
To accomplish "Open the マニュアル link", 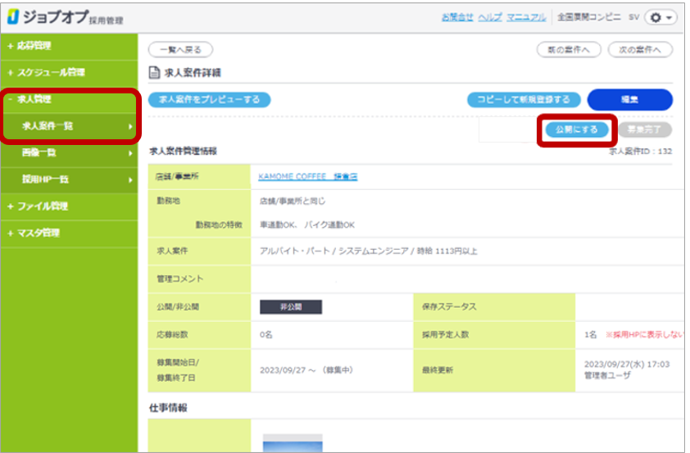I will click(x=526, y=17).
